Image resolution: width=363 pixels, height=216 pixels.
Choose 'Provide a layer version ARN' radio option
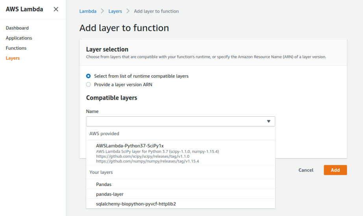coord(89,85)
